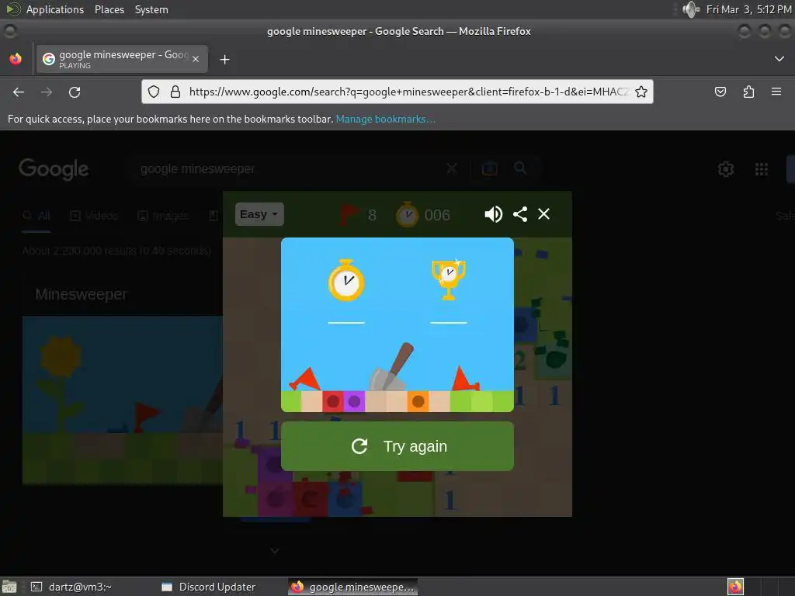
Task: Close the google minesweeper tab
Action: click(196, 59)
